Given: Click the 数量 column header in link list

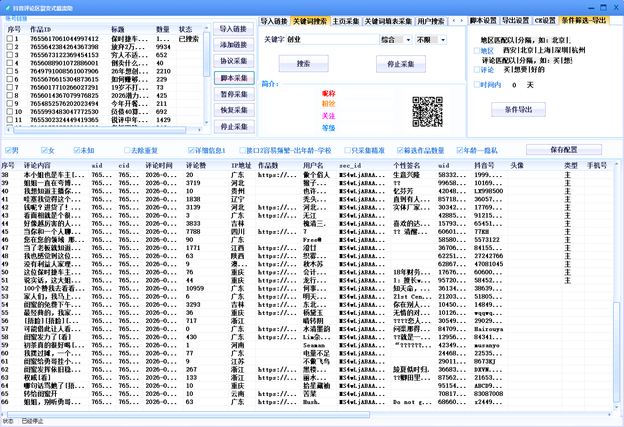Looking at the screenshot, I should coord(165,29).
